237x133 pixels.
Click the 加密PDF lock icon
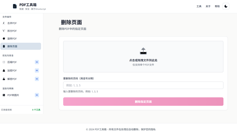point(4,71)
